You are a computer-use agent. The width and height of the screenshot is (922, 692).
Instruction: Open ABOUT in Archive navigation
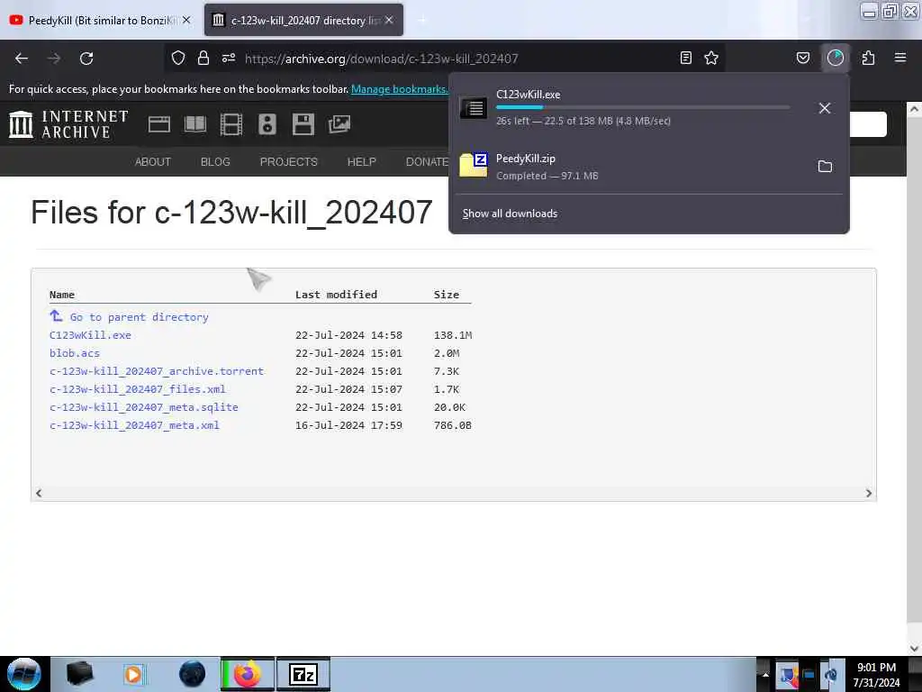pyautogui.click(x=153, y=162)
